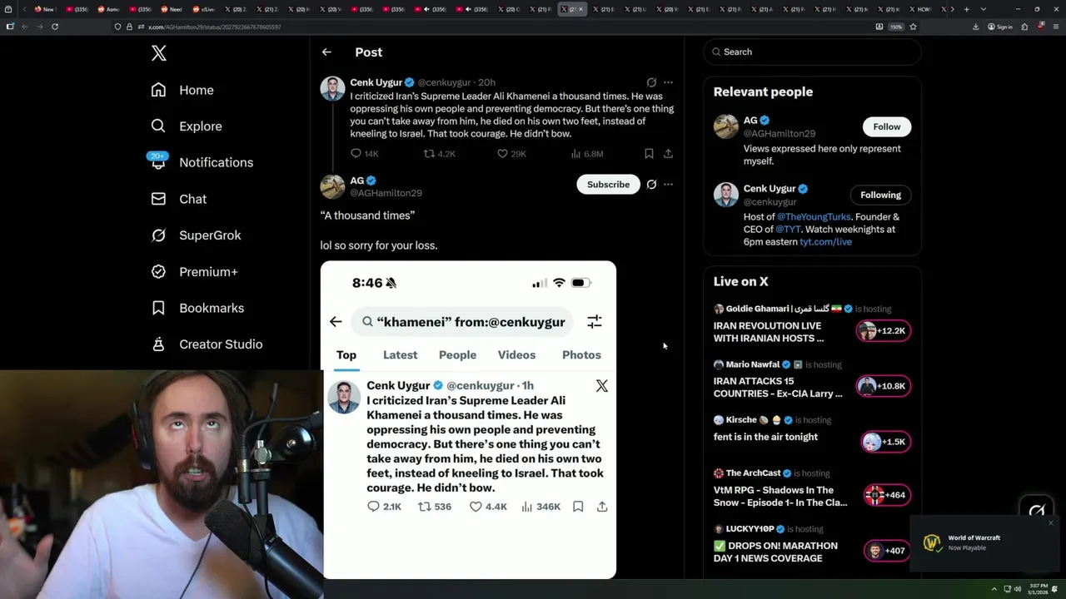Join IRAN ATTACKS 15 COUNTRIES space
Image resolution: width=1066 pixels, height=599 pixels.
(x=883, y=386)
